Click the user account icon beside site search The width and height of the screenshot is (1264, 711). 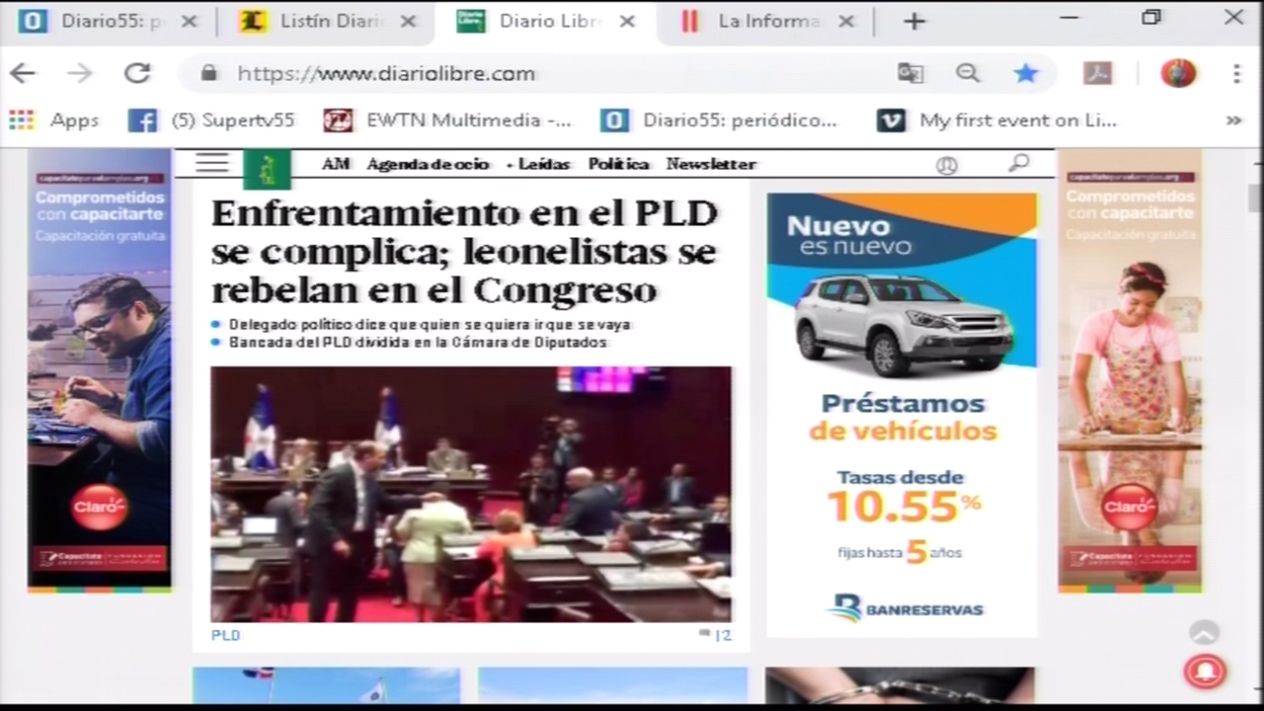946,165
